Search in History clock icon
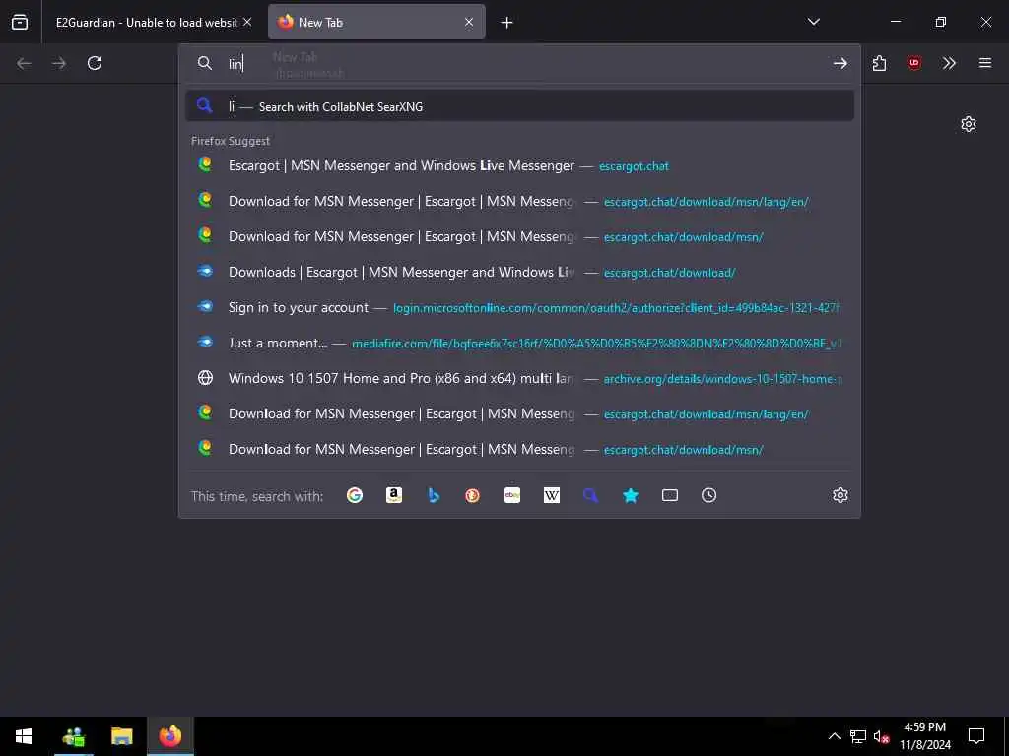 (x=708, y=495)
